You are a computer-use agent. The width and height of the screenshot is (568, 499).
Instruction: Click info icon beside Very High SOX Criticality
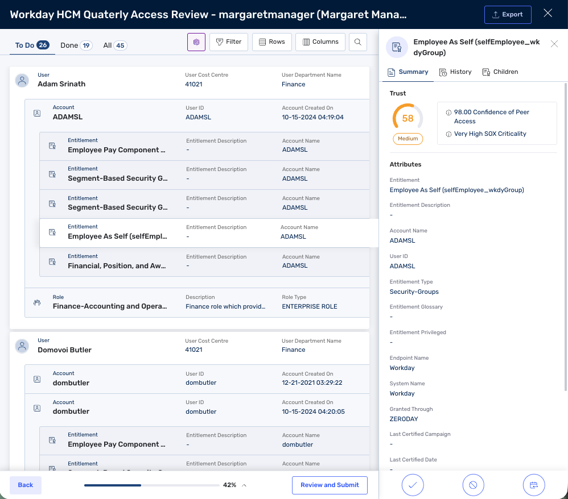tap(448, 134)
